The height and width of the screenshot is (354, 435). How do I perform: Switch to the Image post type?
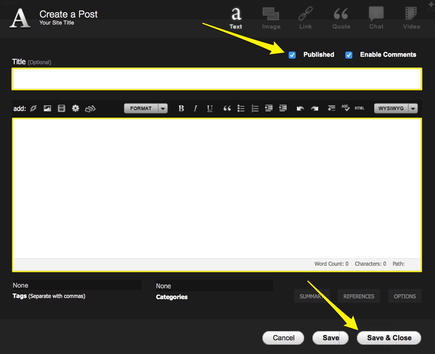pyautogui.click(x=271, y=19)
